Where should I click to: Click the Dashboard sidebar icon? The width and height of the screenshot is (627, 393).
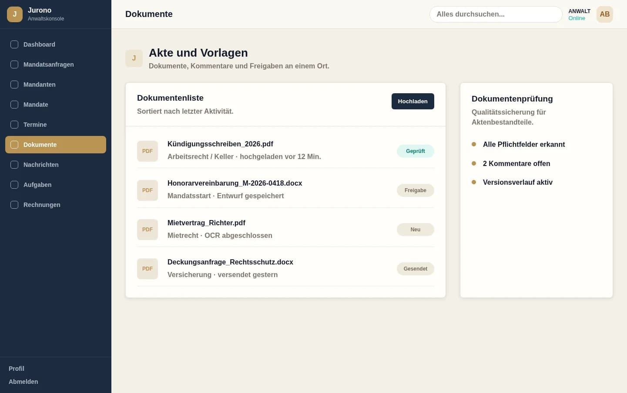14,44
